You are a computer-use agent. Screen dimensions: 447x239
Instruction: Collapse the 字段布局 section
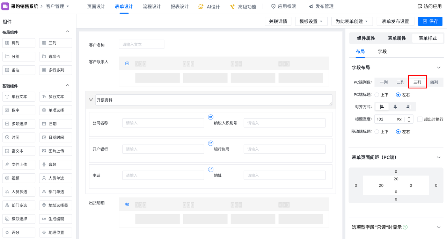(x=439, y=67)
